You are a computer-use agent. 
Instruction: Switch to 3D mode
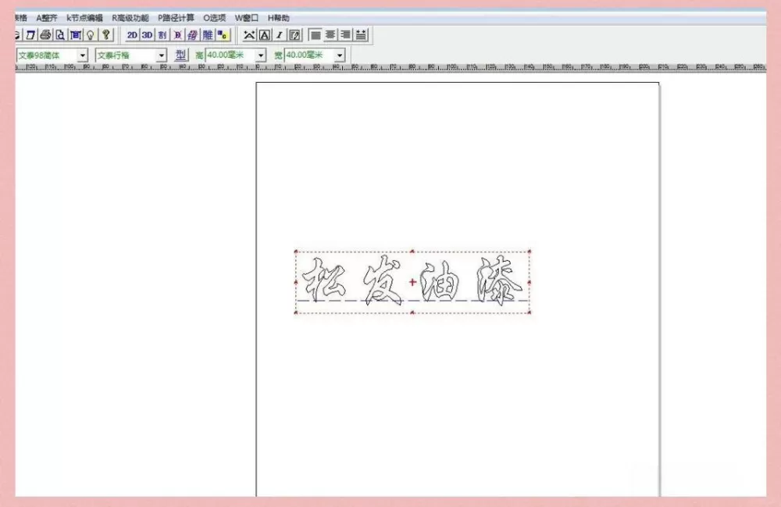(x=147, y=35)
